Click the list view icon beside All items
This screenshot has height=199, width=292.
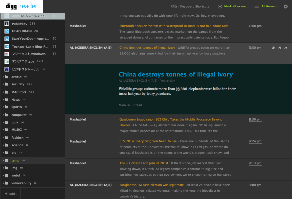(257, 6)
